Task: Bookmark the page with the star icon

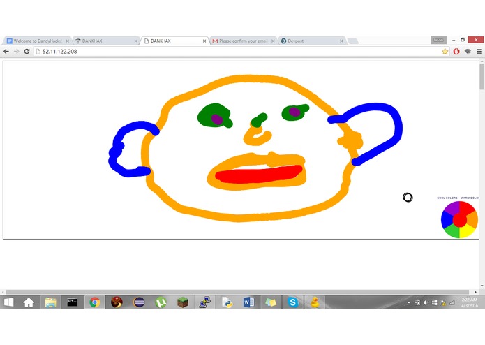Action: pos(445,52)
